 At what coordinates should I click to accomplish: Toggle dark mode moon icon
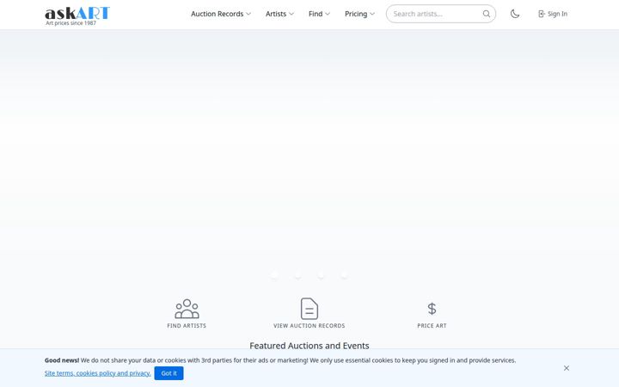515,14
